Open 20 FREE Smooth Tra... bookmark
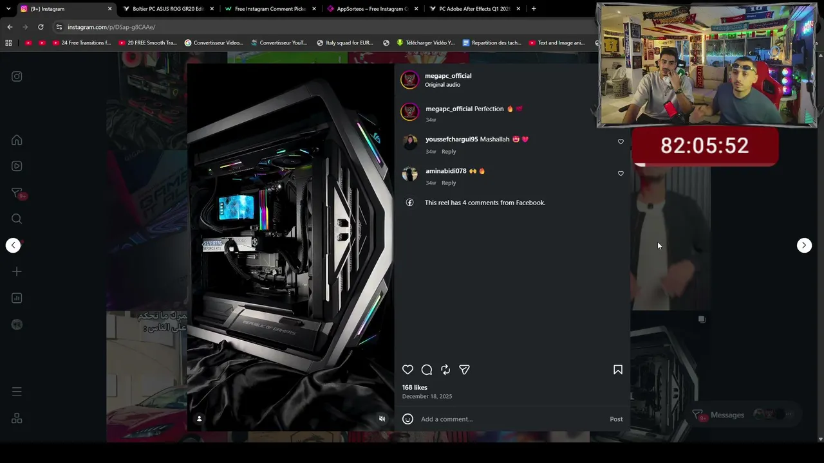 147,43
